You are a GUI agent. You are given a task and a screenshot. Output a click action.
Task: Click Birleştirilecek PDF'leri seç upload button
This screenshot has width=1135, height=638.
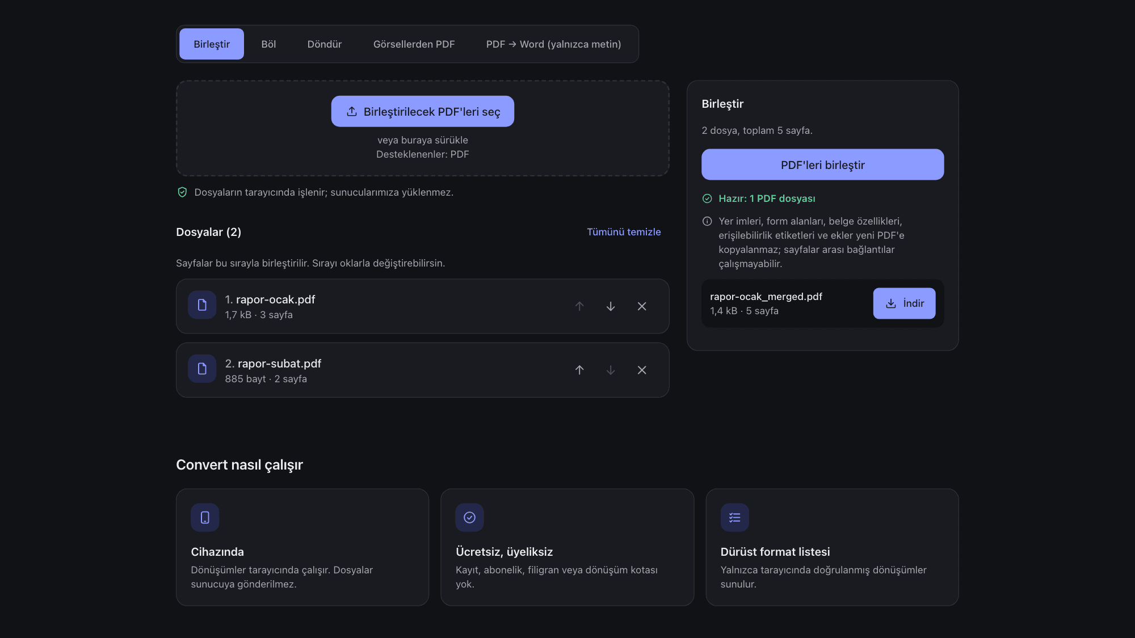tap(423, 111)
